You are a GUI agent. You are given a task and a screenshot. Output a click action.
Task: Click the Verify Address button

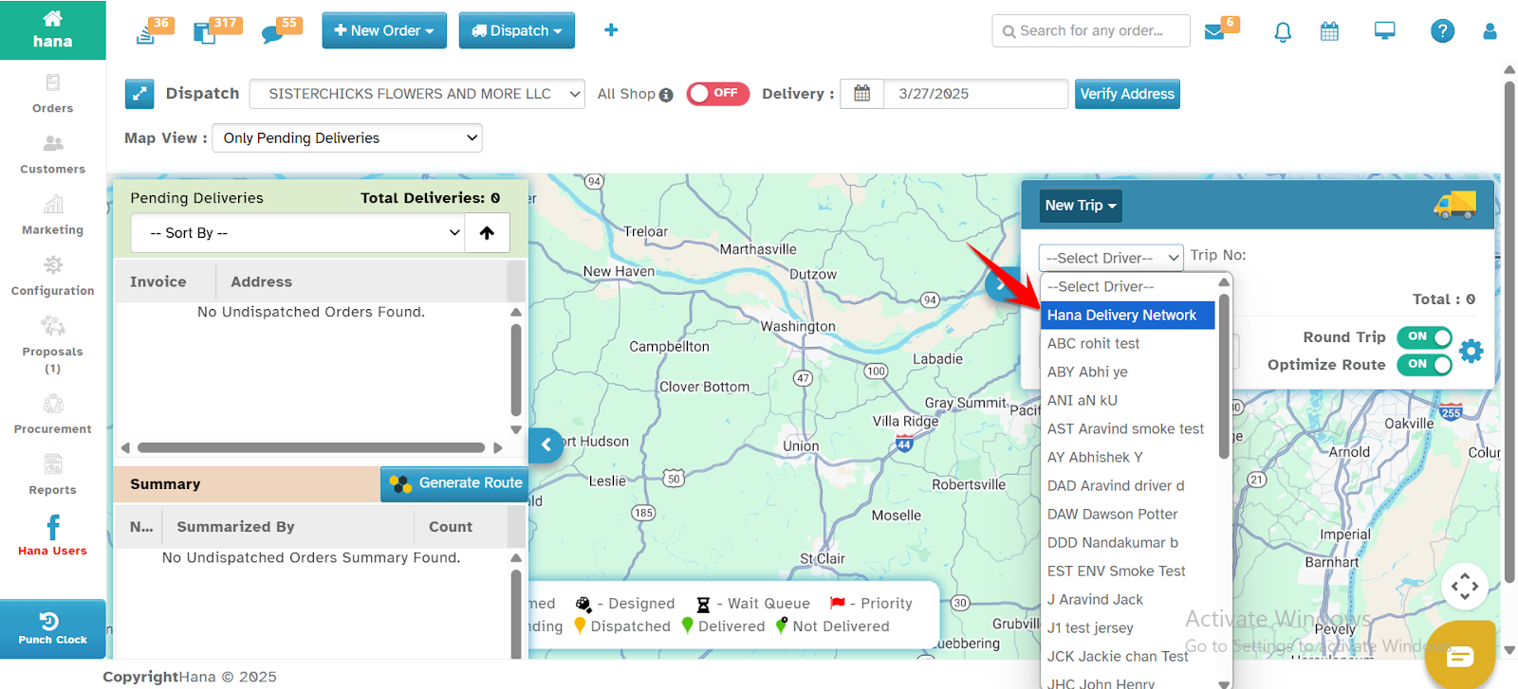point(1127,94)
